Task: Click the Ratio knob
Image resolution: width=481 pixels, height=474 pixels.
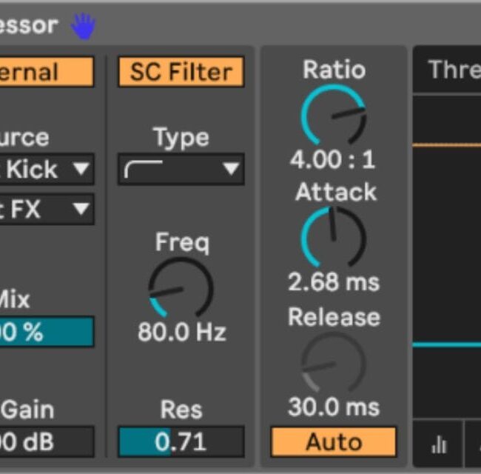Action: click(333, 116)
